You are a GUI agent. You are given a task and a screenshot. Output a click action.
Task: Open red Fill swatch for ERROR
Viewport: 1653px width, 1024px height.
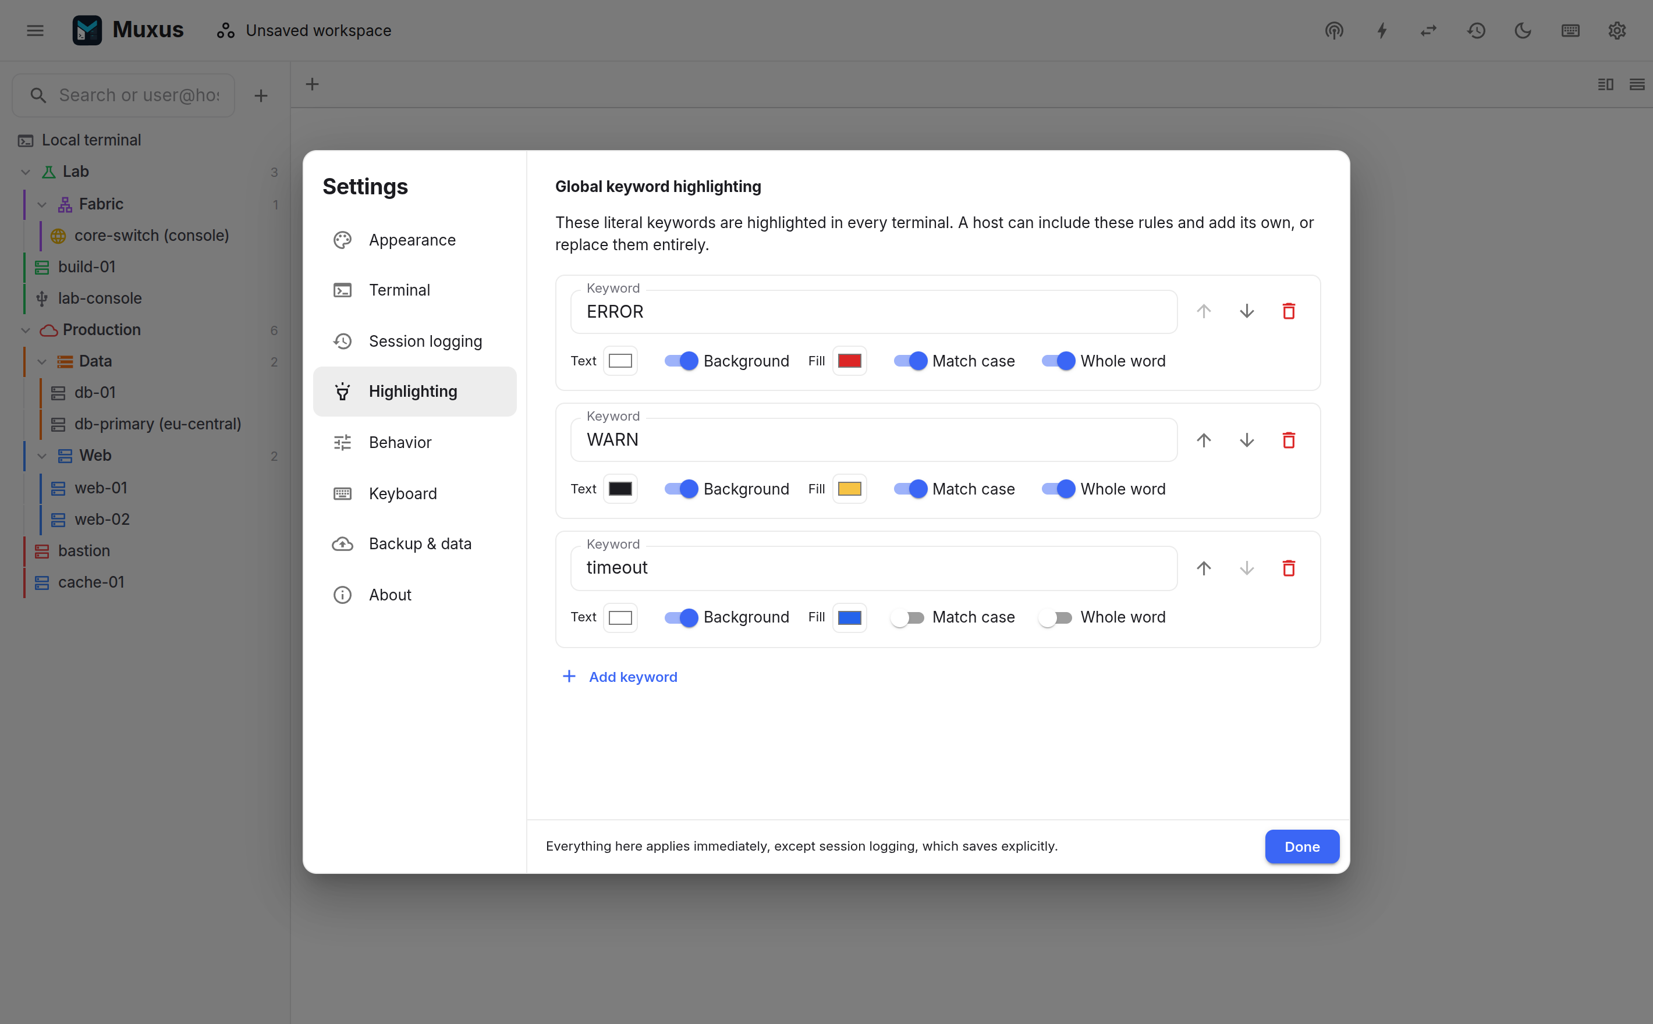(x=849, y=360)
